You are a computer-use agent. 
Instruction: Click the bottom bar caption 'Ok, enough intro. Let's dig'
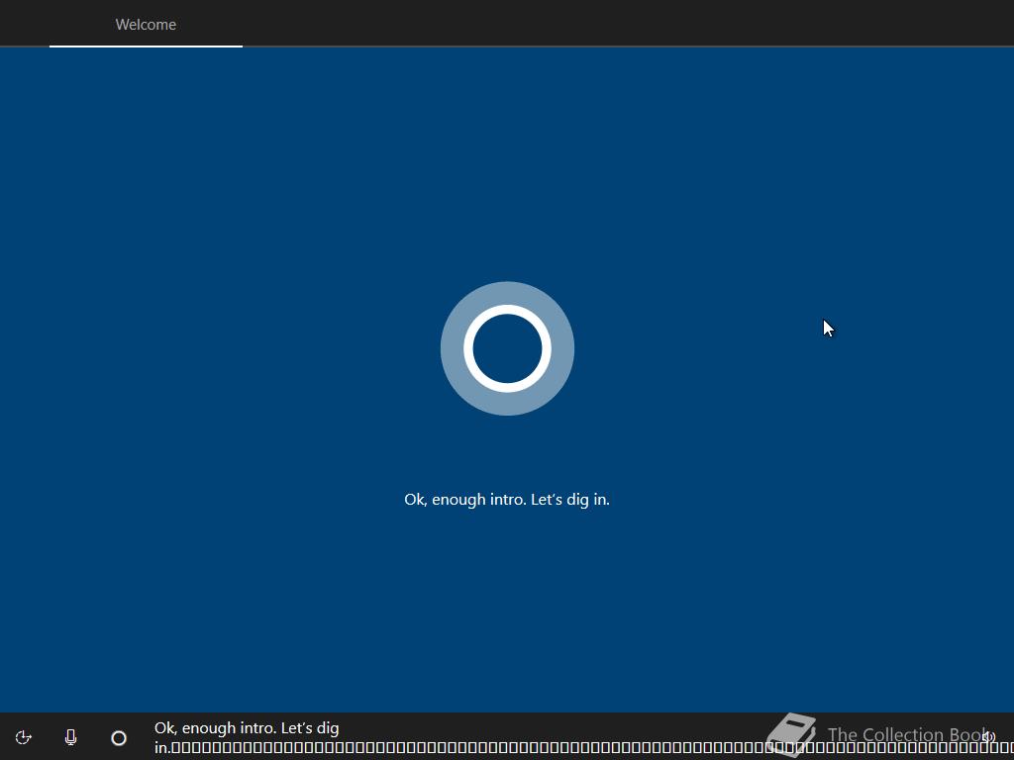point(247,728)
